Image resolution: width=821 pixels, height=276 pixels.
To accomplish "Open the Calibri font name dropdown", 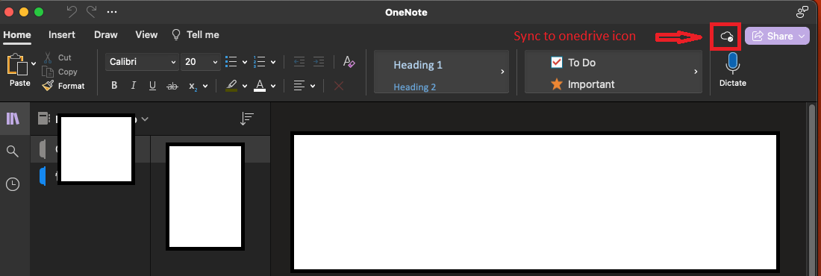I will [142, 62].
